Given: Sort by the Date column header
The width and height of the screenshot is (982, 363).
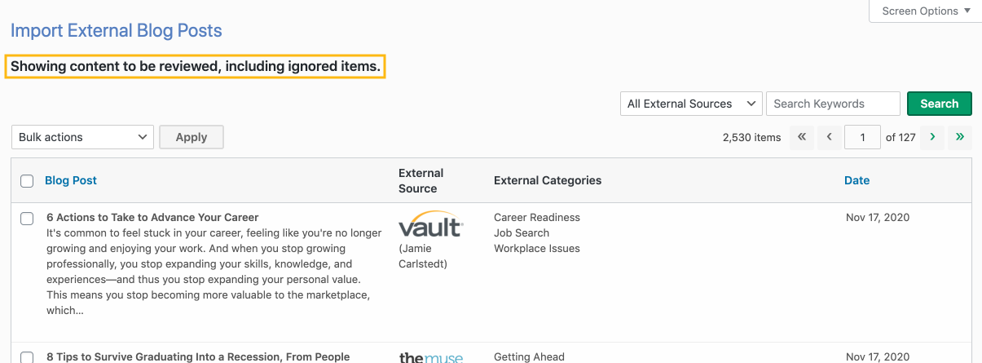Looking at the screenshot, I should tap(856, 180).
